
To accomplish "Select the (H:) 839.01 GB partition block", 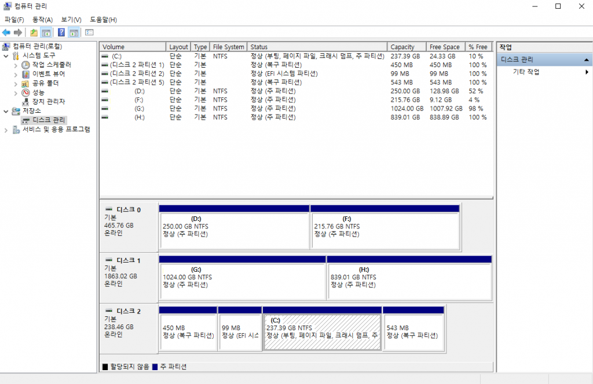I will tap(409, 278).
